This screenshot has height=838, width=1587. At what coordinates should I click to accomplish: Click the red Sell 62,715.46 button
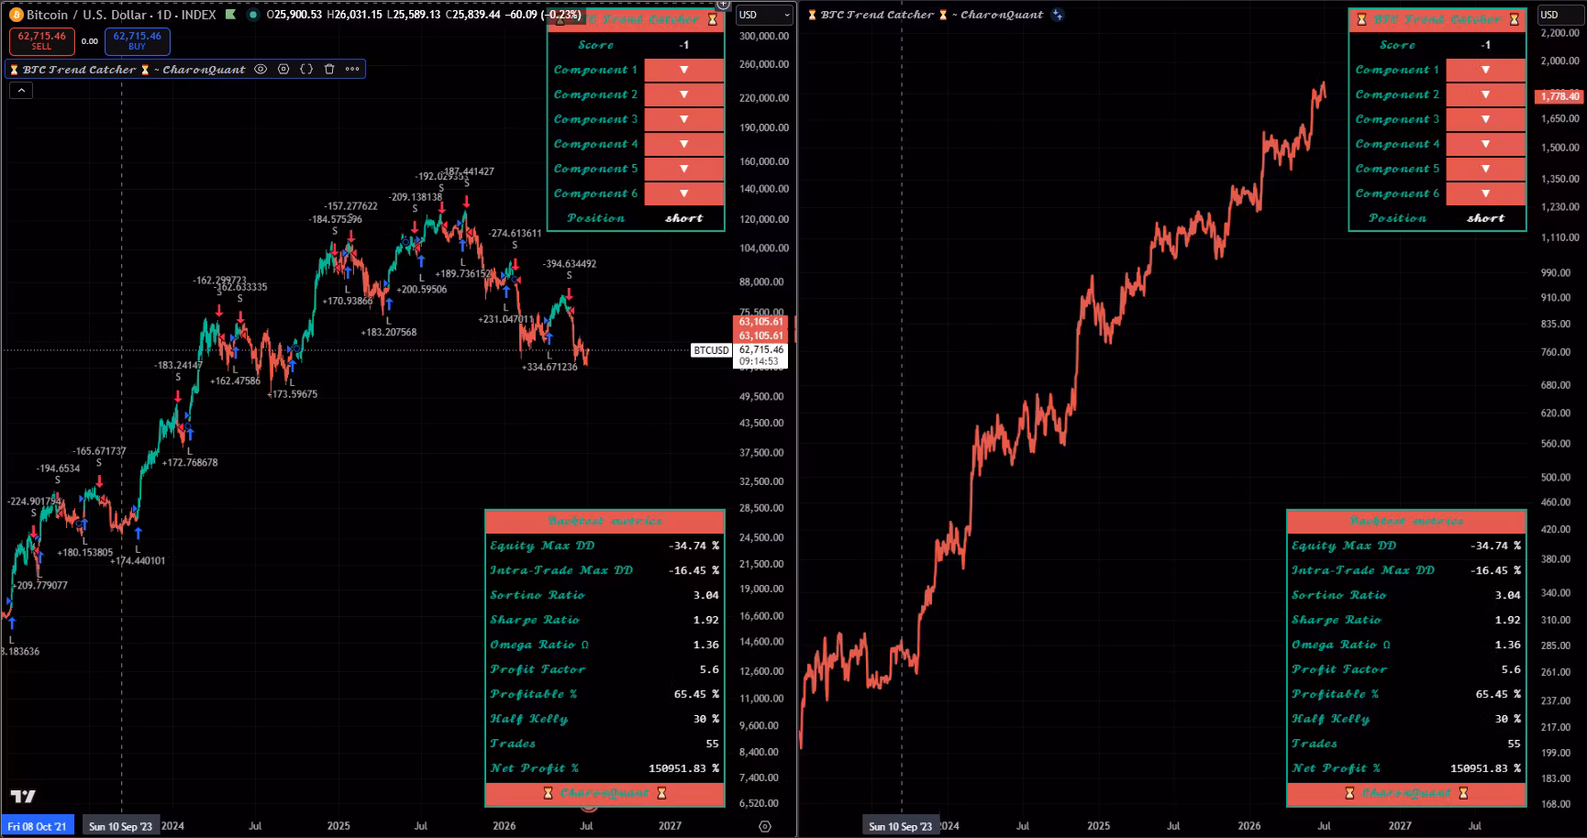tap(42, 41)
